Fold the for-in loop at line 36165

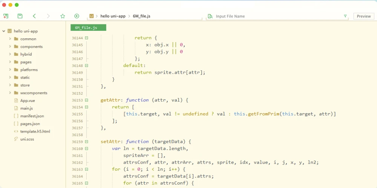87,183
